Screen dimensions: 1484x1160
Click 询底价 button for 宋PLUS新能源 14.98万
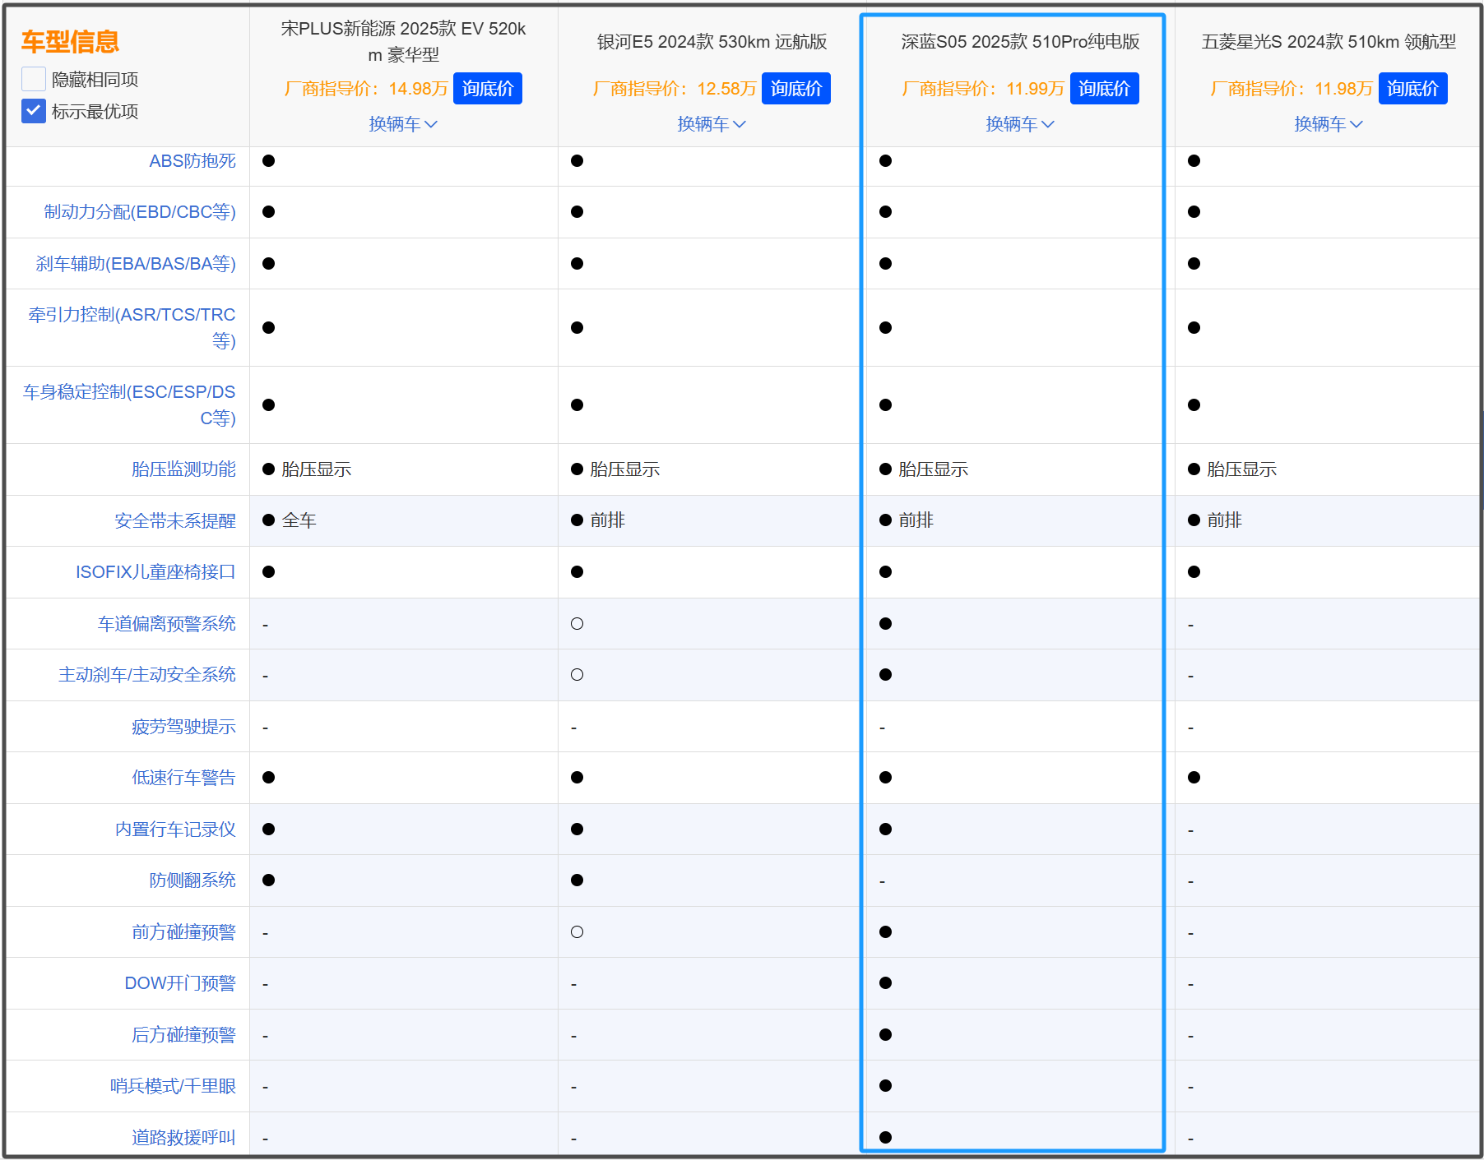[x=488, y=89]
